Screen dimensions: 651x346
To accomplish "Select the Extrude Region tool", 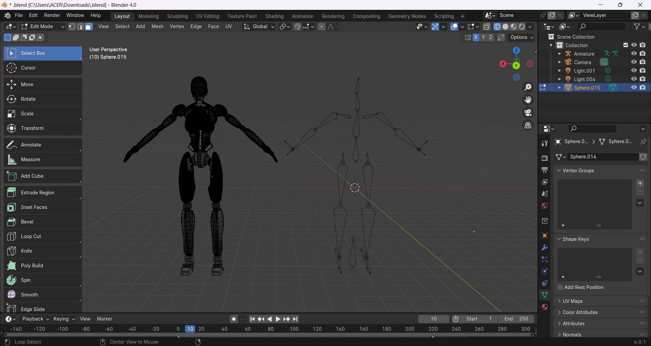I will tap(43, 193).
